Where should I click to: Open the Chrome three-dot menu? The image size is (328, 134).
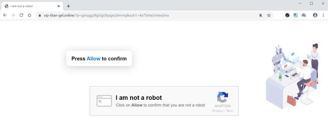[323, 15]
